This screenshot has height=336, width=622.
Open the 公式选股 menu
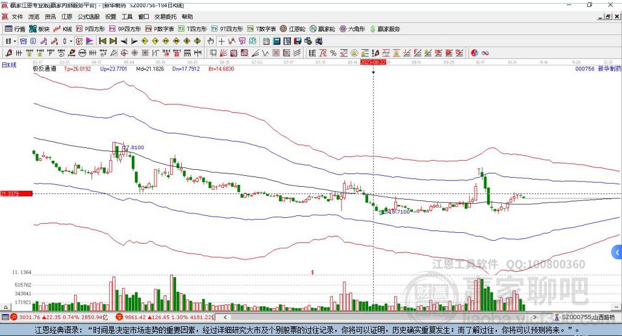coord(89,16)
